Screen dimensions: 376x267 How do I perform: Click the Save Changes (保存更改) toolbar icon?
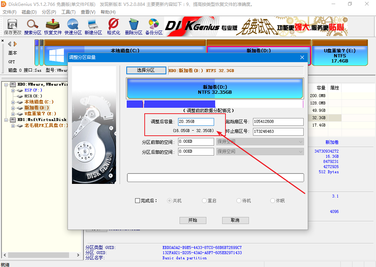(12, 26)
